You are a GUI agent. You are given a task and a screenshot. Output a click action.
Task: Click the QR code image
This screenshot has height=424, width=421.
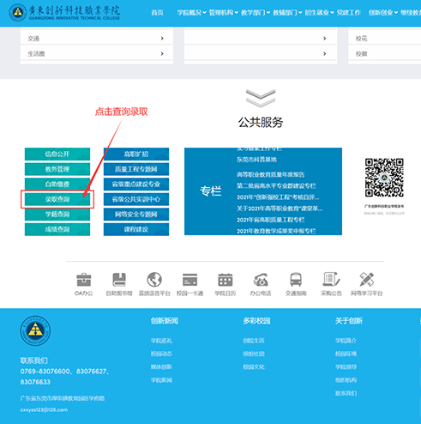384,178
